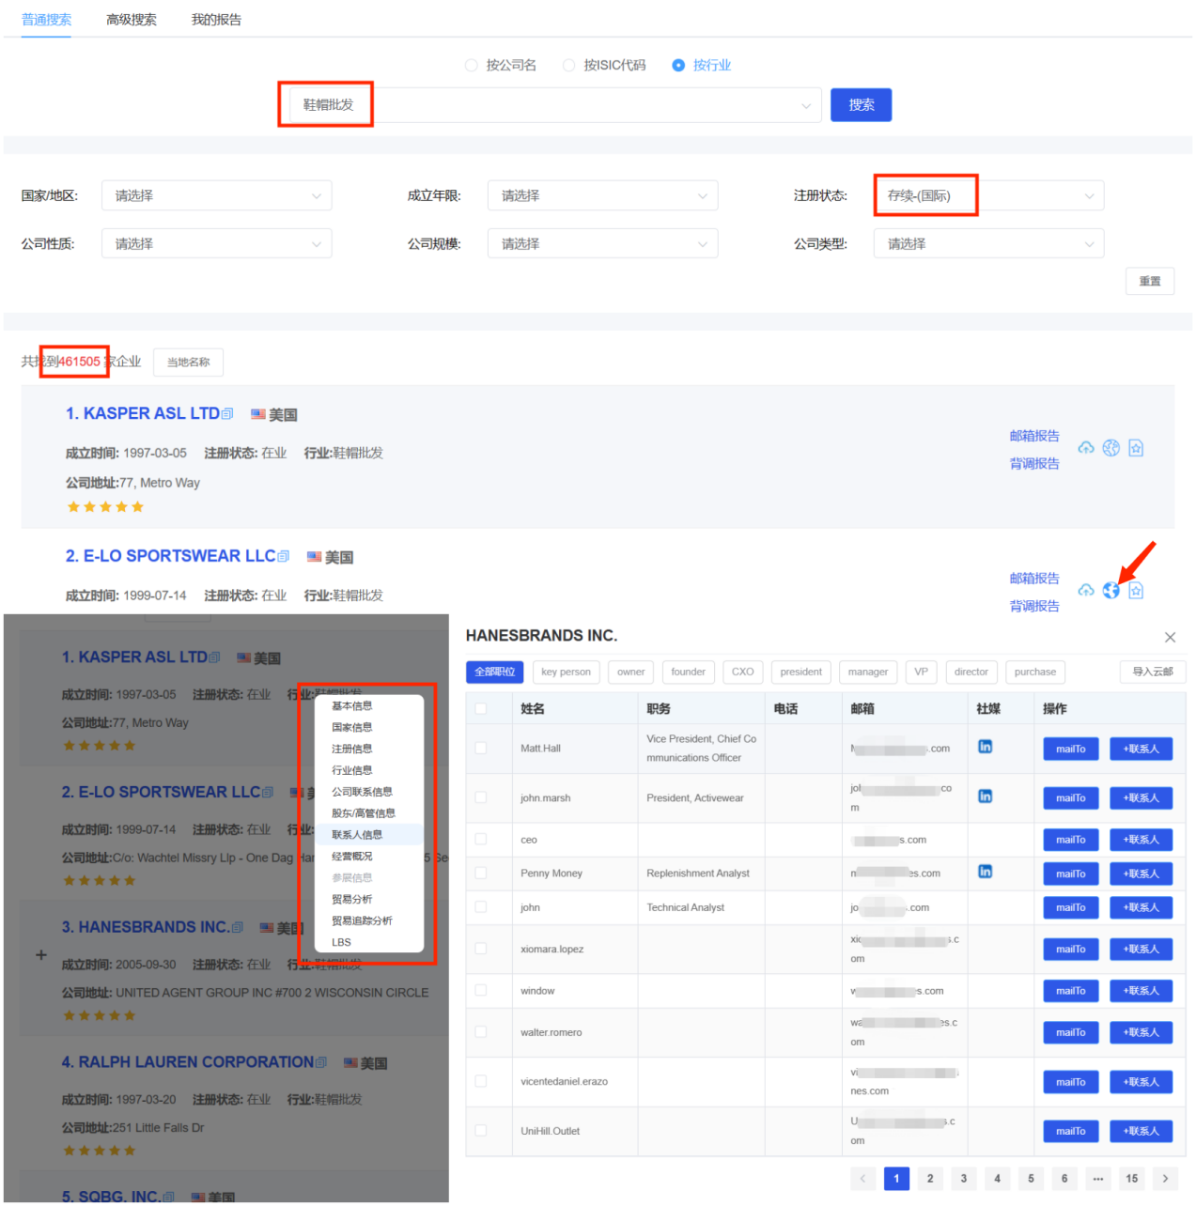Open the 公司规模 dropdown
1196x1206 pixels.
pos(603,244)
